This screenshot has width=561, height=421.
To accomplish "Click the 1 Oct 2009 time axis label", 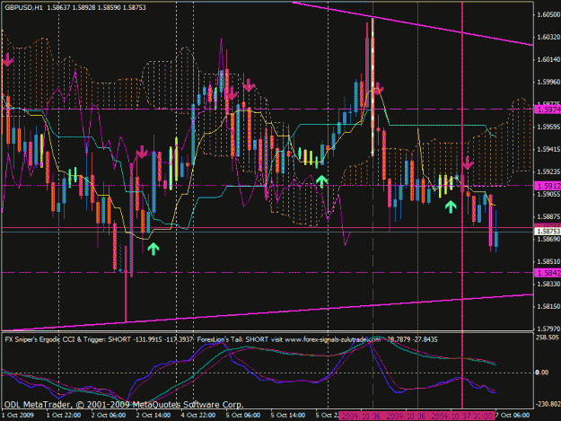I will tap(18, 416).
